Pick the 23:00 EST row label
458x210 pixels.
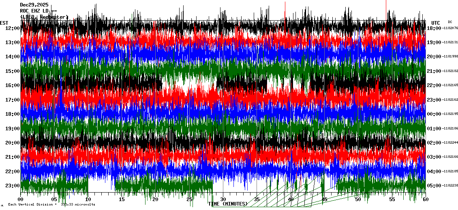tap(12, 186)
